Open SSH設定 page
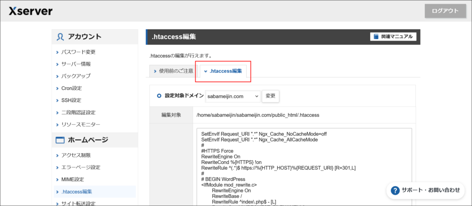472x206 pixels. (x=71, y=100)
